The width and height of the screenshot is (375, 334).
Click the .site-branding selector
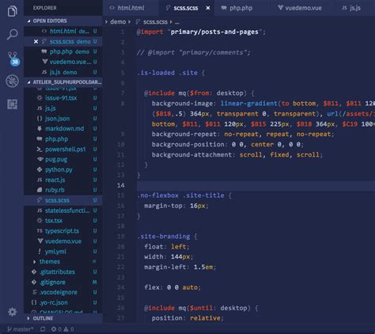coord(164,237)
